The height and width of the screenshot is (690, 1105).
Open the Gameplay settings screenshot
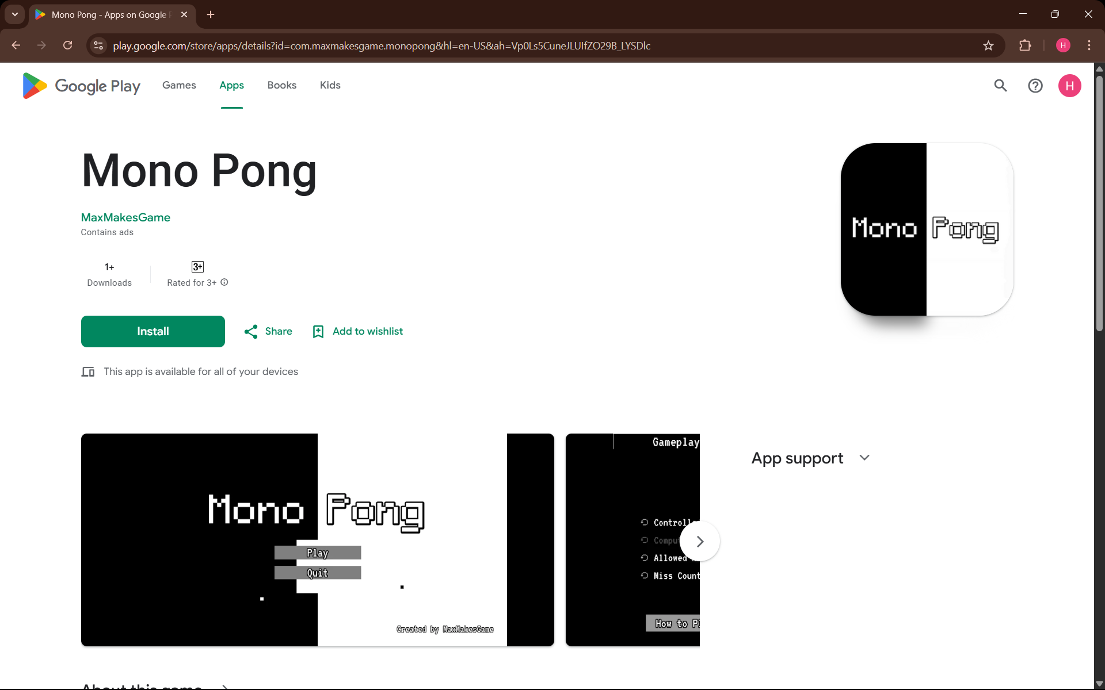pos(632,540)
